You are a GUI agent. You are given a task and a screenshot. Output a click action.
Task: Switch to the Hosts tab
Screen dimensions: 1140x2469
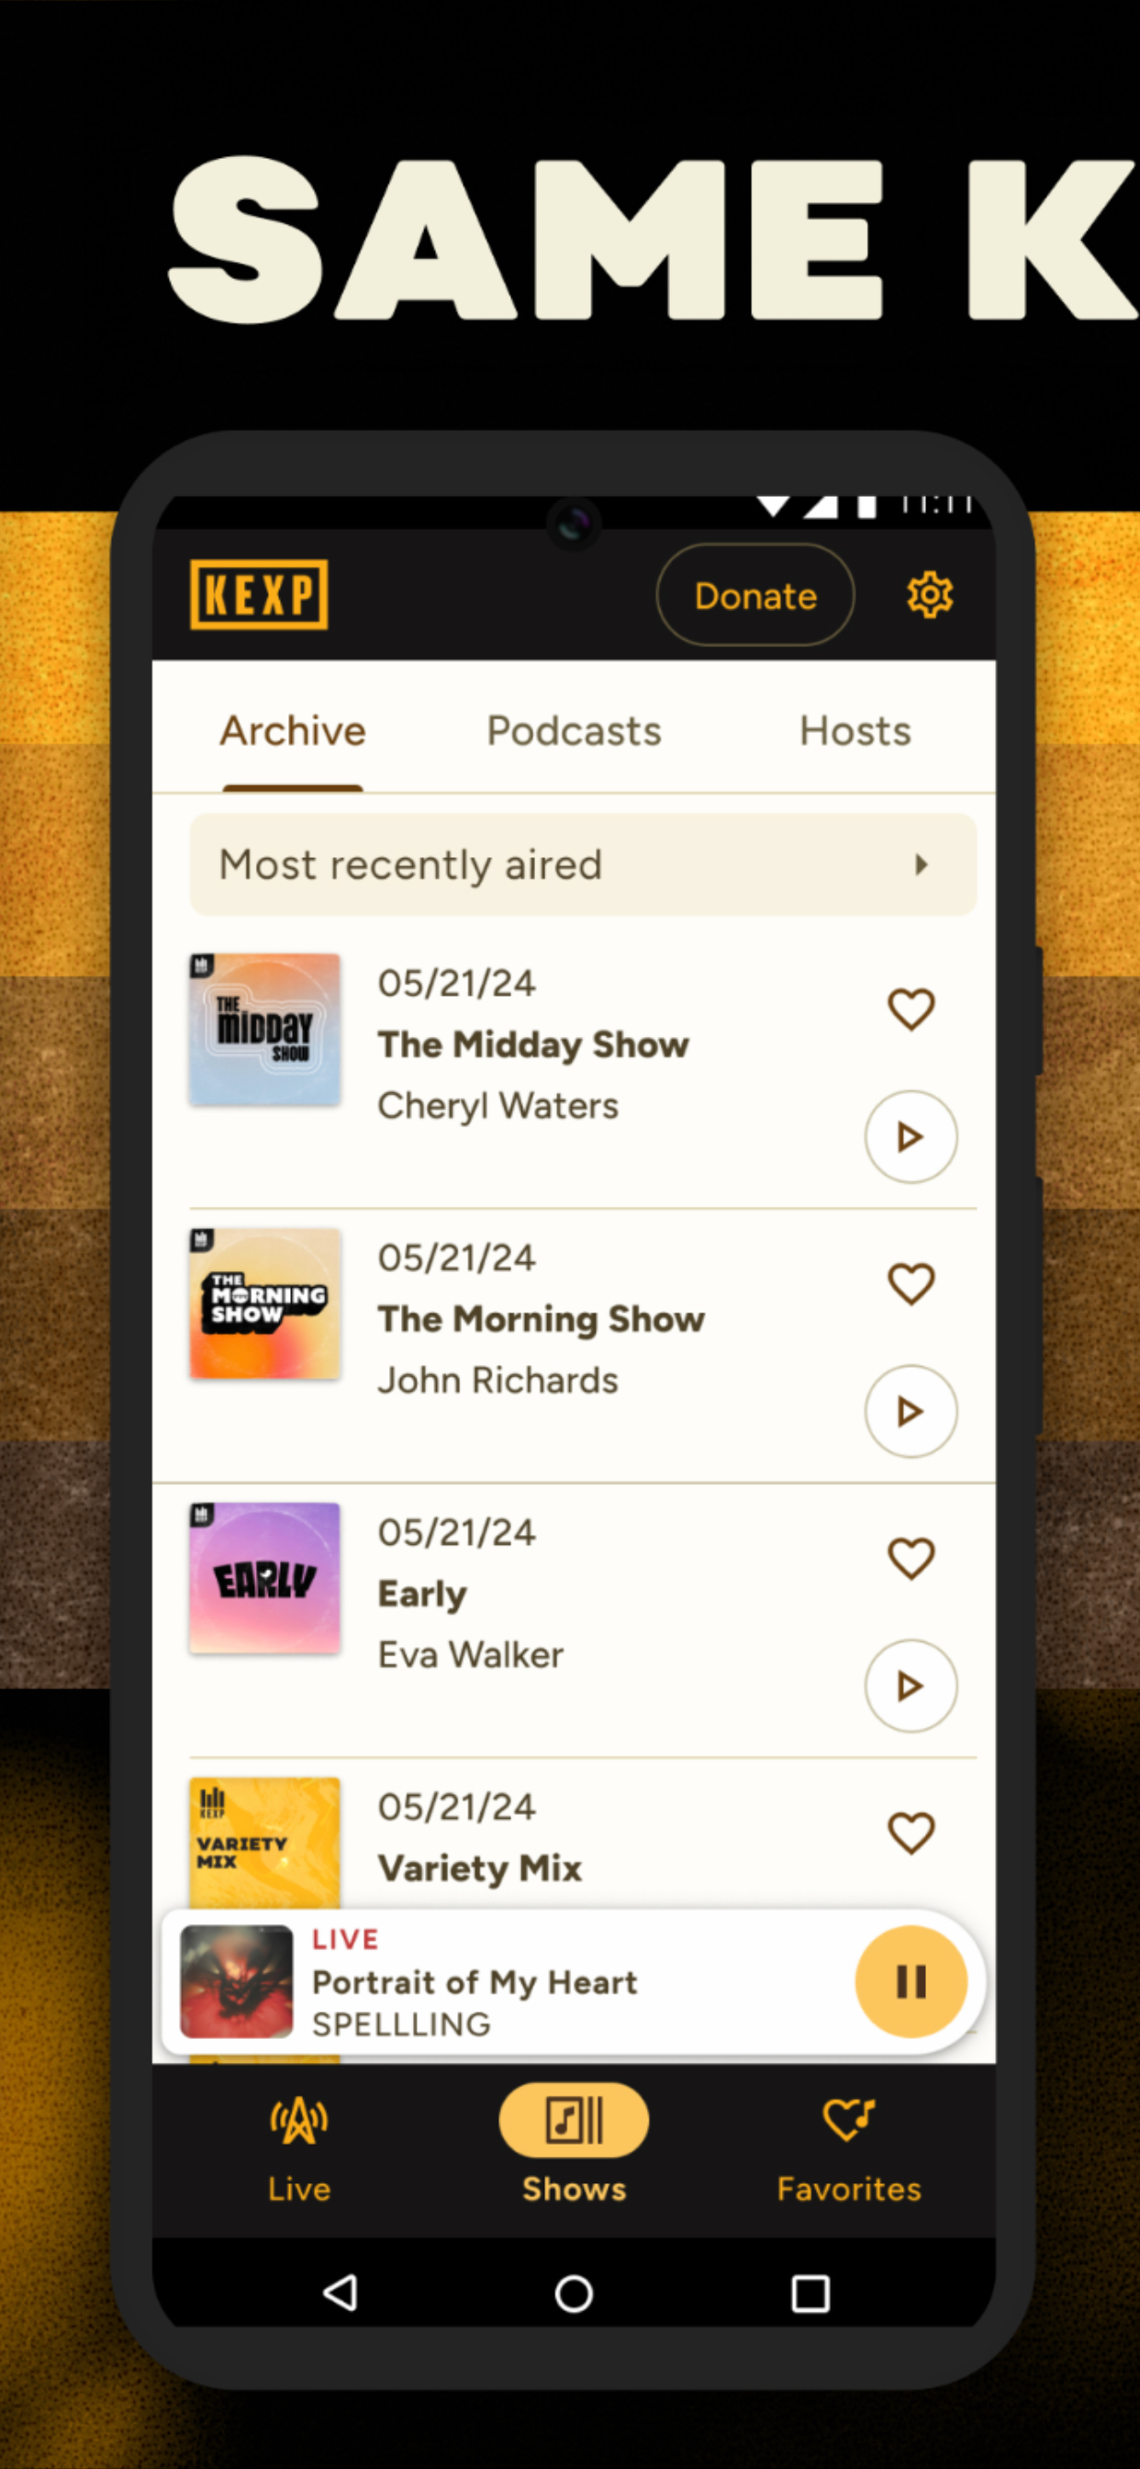pos(855,731)
